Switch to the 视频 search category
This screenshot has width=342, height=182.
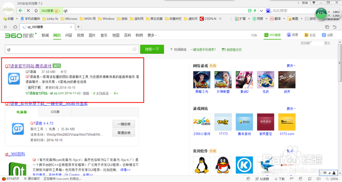pyautogui.click(x=80, y=35)
